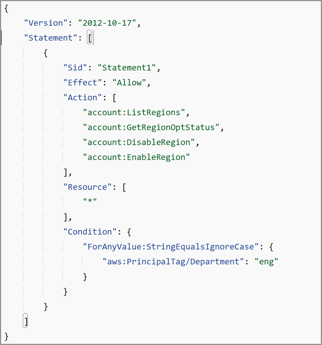Click the "Effect" key
Screen dimensions: 322x345
click(82, 83)
